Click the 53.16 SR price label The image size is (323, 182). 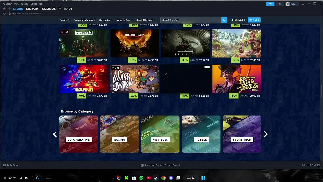point(204,96)
